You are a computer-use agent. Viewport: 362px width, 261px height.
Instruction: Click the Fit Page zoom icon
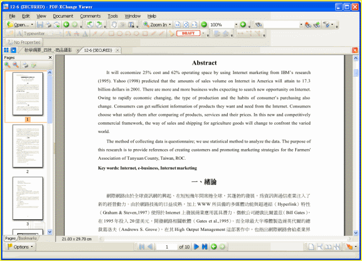pyautogui.click(x=185, y=24)
